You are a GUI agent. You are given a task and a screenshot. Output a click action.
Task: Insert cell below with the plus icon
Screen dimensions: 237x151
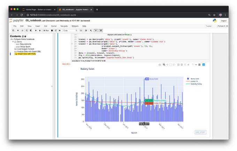tap(18, 31)
